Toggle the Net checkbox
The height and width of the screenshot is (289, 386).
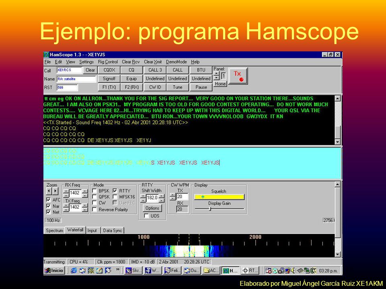48,212
